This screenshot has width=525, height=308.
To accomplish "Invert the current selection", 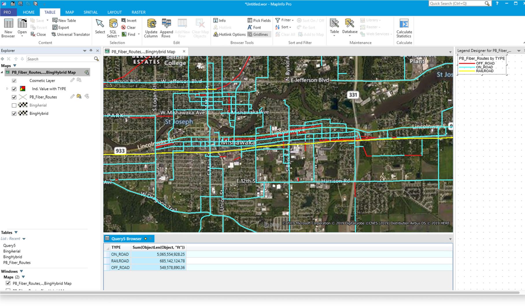I will click(x=129, y=20).
